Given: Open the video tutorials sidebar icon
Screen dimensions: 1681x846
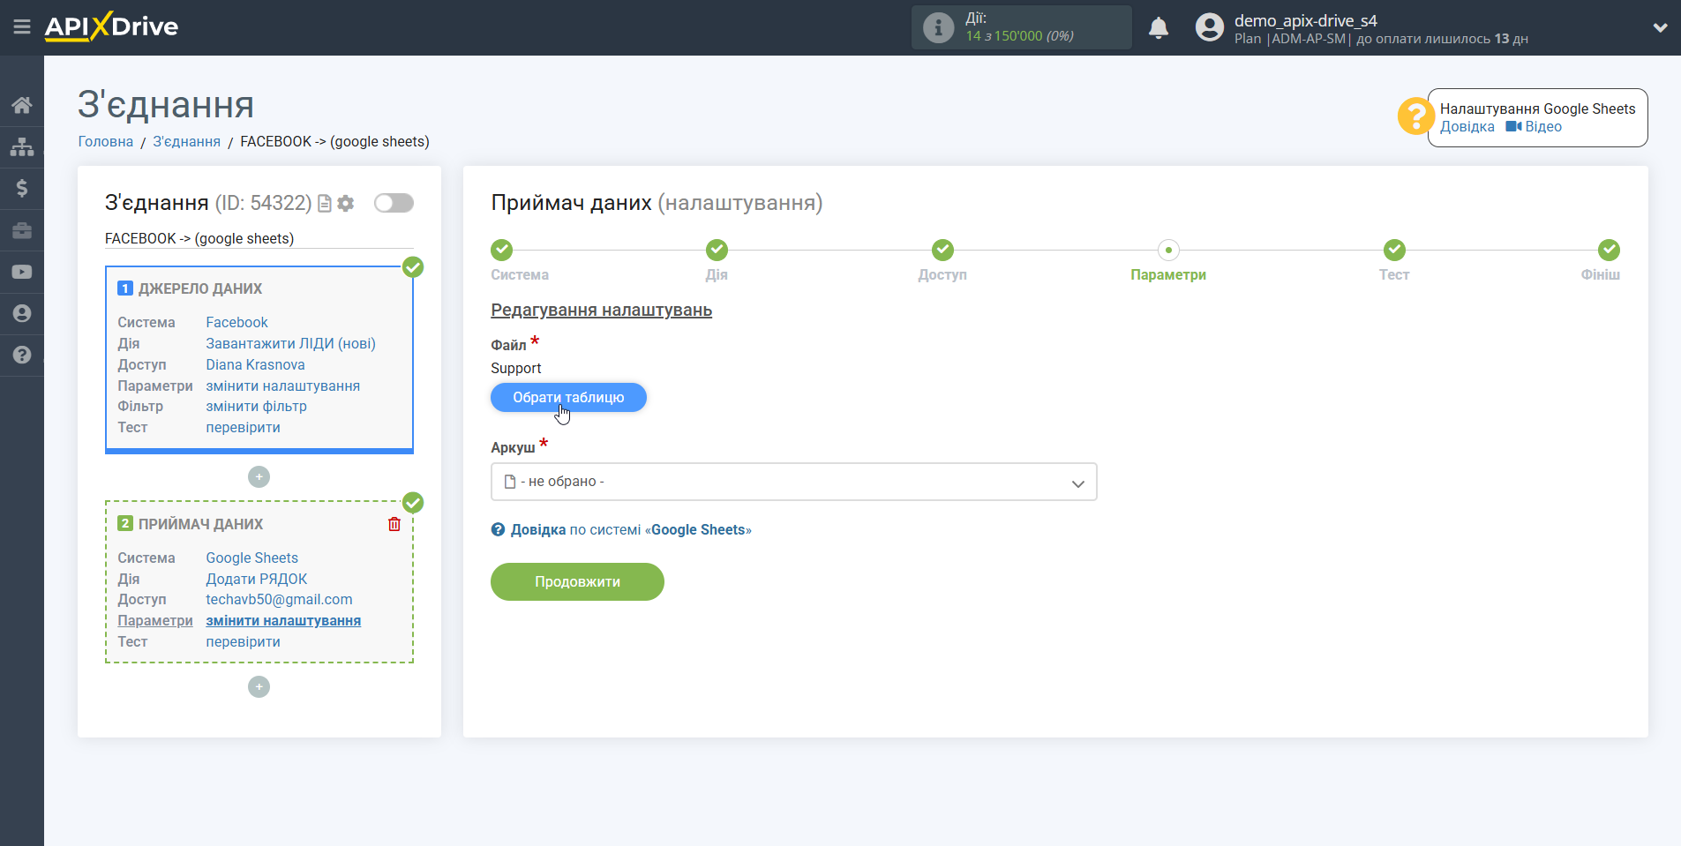Looking at the screenshot, I should click(22, 272).
